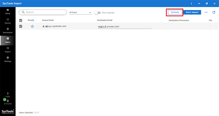Click the File column header

211,20
